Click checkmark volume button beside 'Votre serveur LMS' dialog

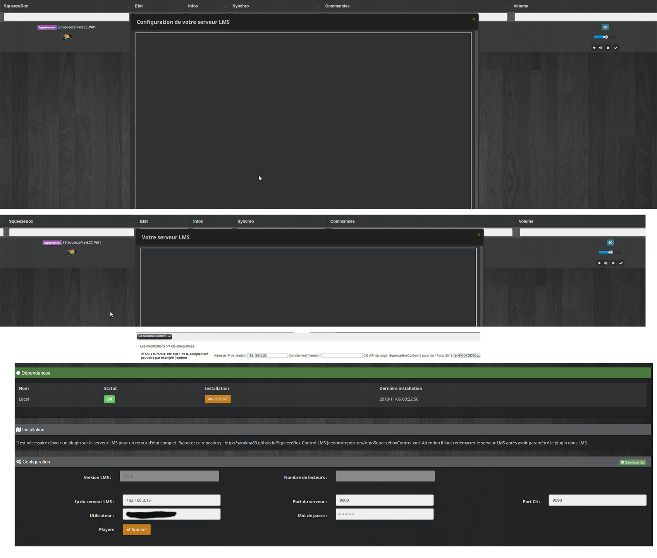click(621, 263)
